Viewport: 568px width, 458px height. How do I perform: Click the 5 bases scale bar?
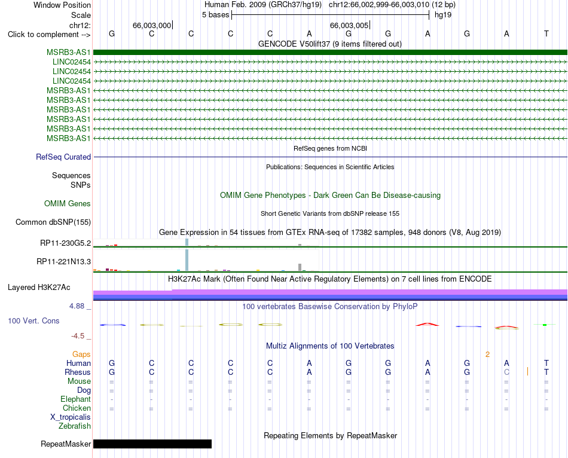[x=331, y=15]
